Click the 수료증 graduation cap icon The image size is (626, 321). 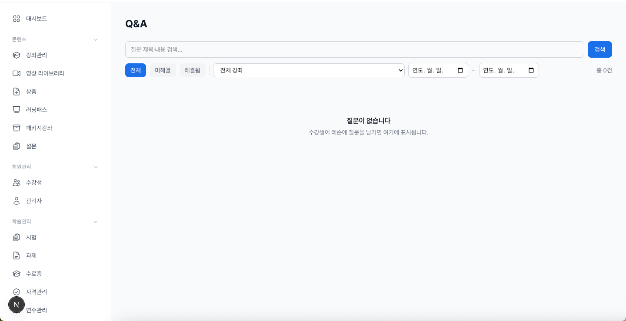[17, 274]
